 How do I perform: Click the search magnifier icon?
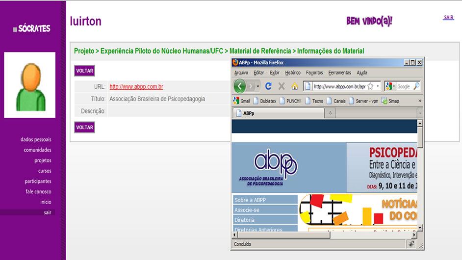[x=416, y=86]
